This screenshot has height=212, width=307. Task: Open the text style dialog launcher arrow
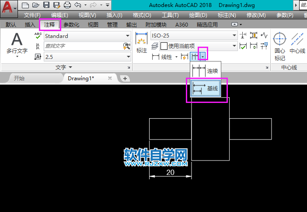[x=129, y=68]
